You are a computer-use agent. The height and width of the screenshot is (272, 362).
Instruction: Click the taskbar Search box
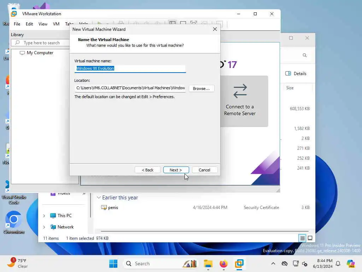161,263
